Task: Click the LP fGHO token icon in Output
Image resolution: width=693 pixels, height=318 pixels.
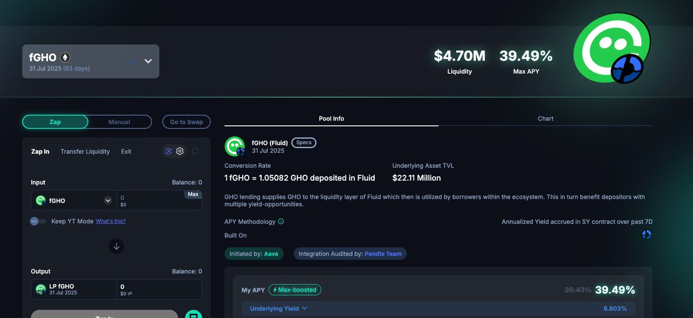Action: pos(40,289)
